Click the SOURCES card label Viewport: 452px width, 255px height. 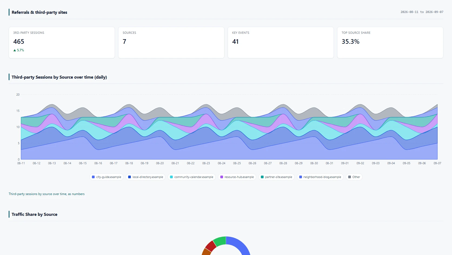[129, 33]
